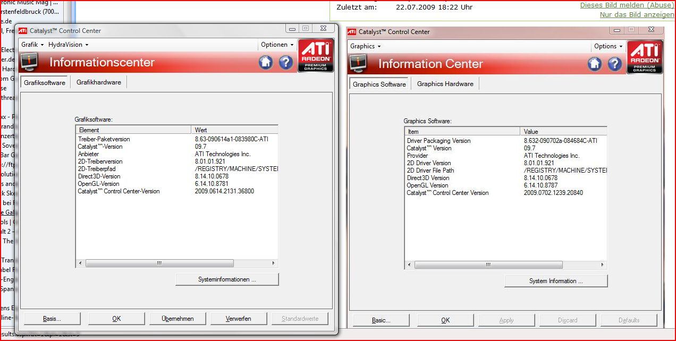Click the Value column header
676x341 pixels.
tap(563, 131)
